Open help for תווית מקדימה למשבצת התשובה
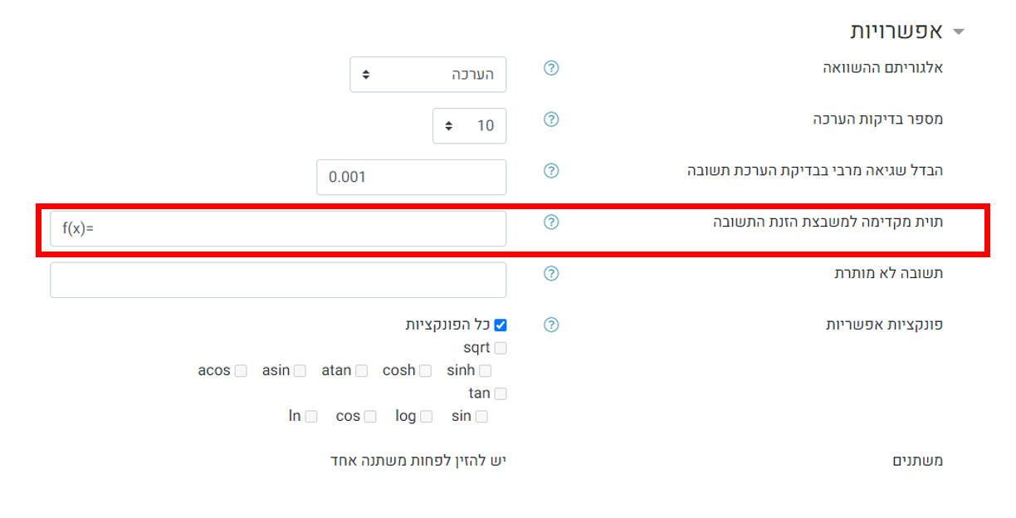 click(551, 222)
